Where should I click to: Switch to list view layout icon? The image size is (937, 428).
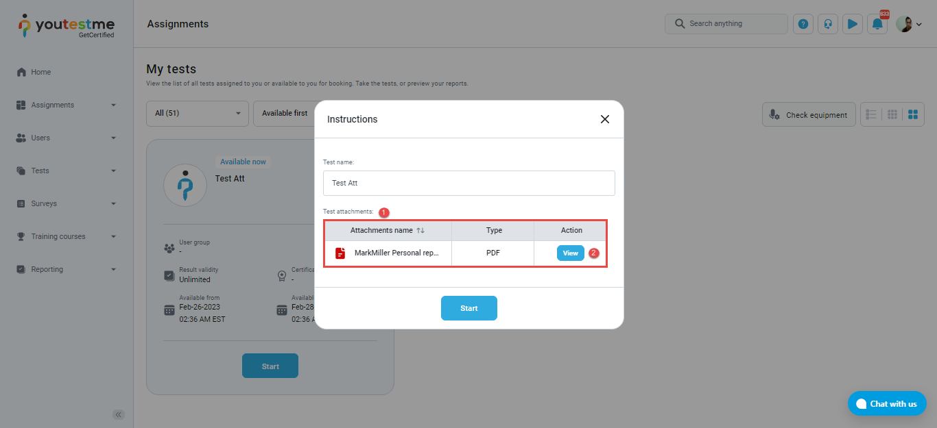(872, 114)
